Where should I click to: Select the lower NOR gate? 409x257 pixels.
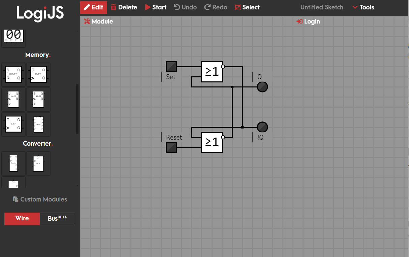(212, 142)
